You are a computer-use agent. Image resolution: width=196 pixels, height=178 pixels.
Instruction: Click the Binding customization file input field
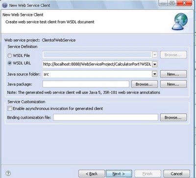pos(105,118)
